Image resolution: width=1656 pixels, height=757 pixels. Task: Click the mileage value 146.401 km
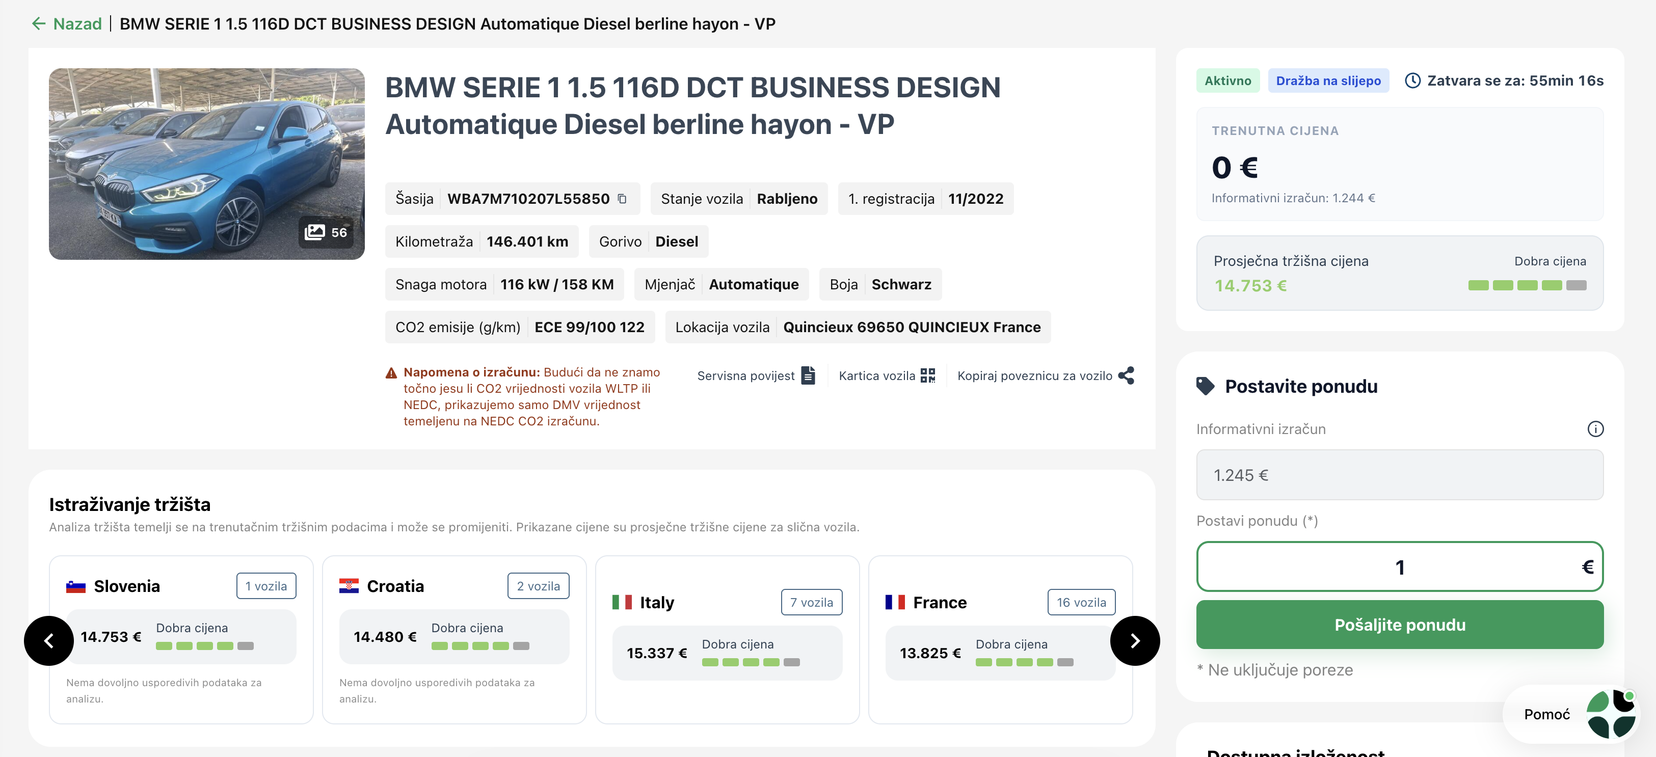click(527, 242)
